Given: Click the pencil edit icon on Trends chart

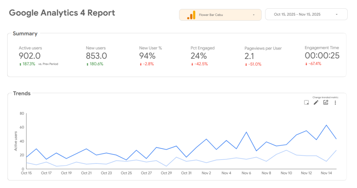Looking at the screenshot, I should (x=316, y=102).
